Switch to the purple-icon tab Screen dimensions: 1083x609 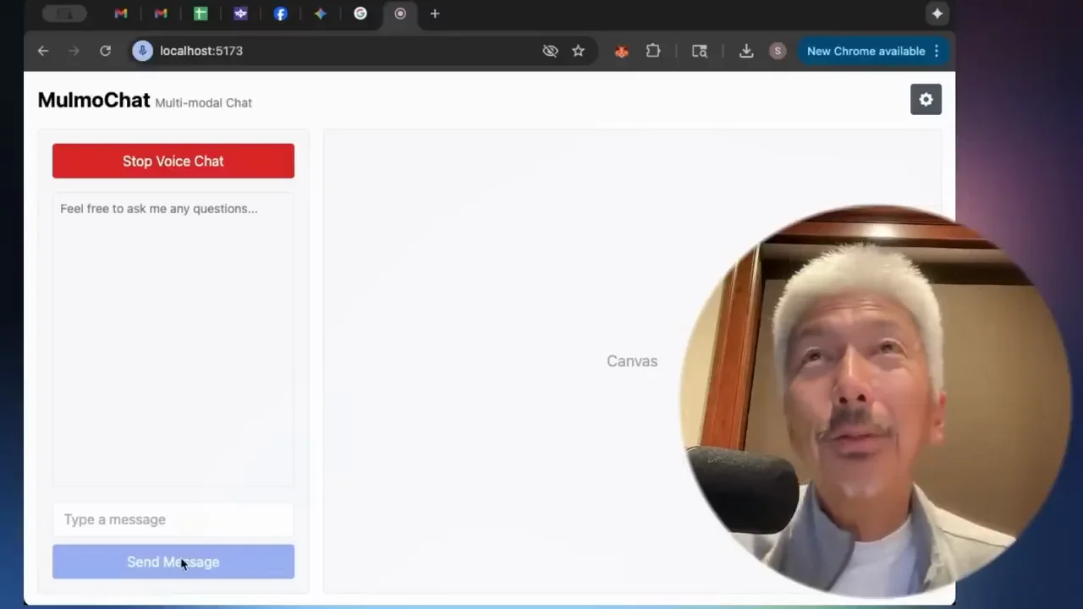click(x=240, y=14)
